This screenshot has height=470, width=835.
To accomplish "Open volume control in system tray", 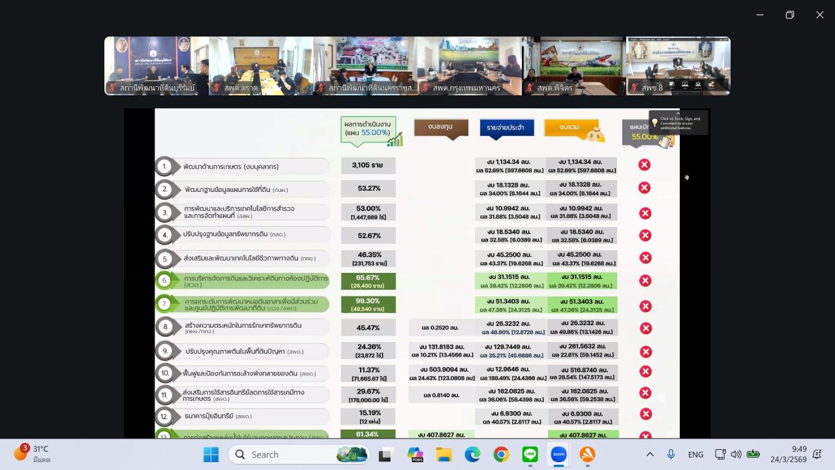I will [x=736, y=454].
